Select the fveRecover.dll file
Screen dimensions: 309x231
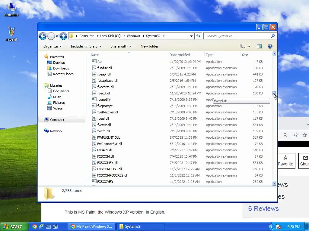[x=108, y=112]
